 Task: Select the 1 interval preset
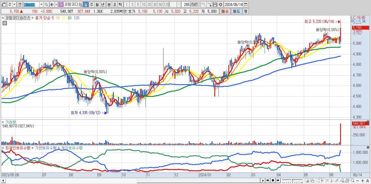(x=127, y=4)
